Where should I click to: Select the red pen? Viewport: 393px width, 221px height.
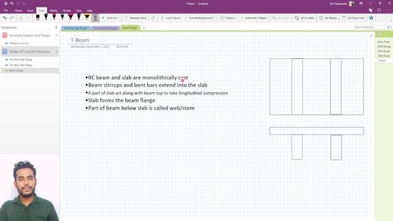tap(54, 17)
